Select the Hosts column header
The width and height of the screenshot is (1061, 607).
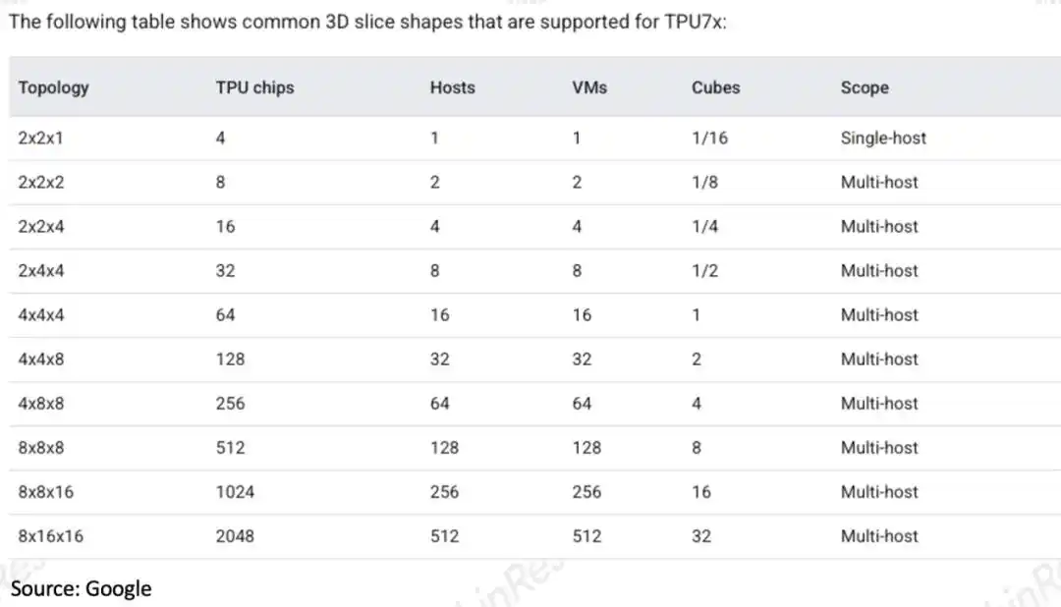click(453, 88)
